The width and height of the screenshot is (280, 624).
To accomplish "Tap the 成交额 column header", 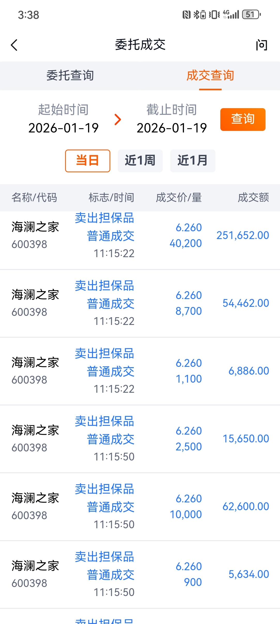I will click(253, 198).
